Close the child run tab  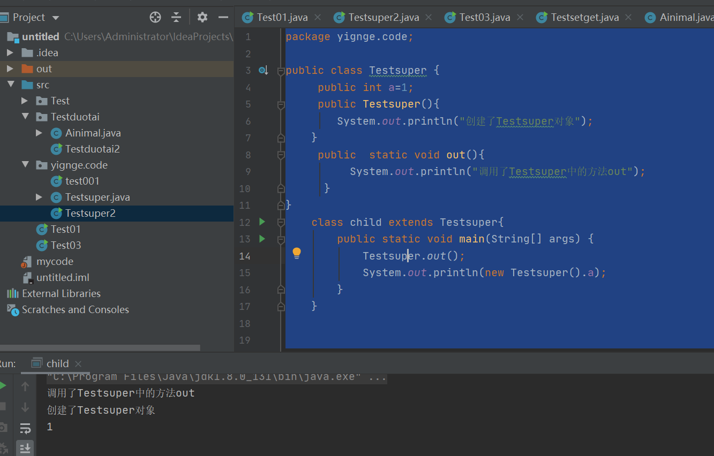(x=79, y=364)
